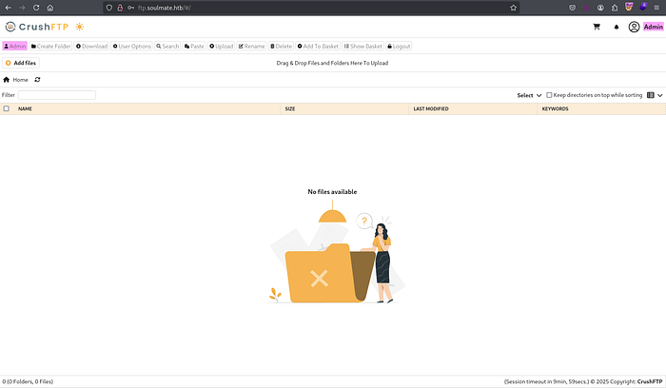
Task: Open the user profile avatar icon
Action: pos(634,27)
